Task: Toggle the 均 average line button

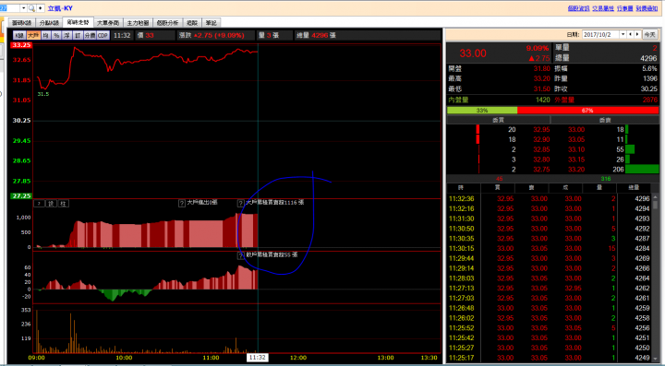Action: [x=46, y=36]
